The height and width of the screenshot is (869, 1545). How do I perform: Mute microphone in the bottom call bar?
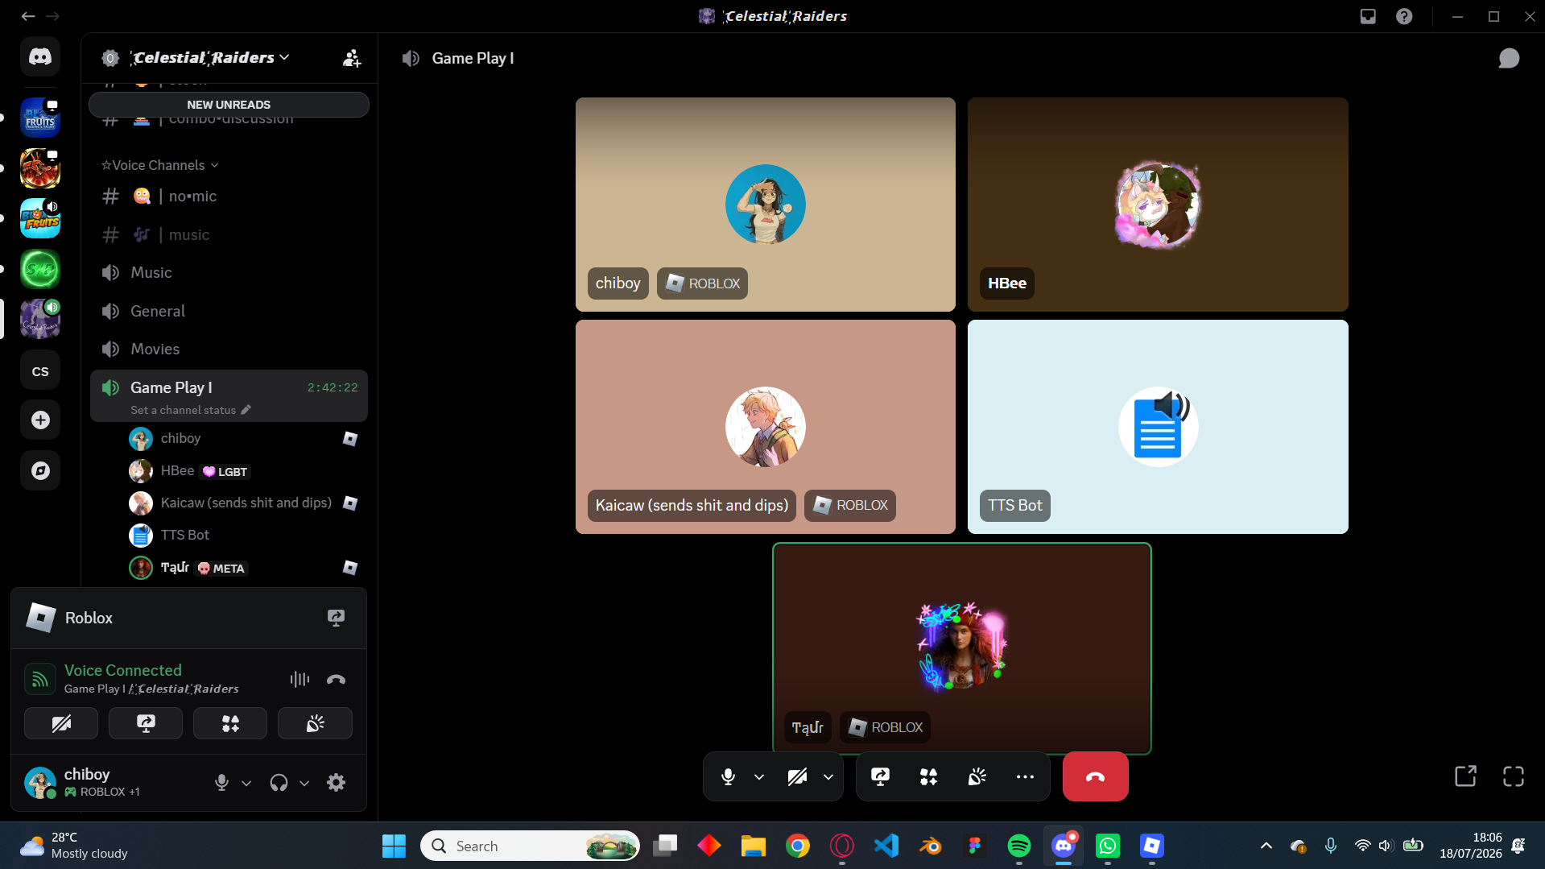click(728, 776)
